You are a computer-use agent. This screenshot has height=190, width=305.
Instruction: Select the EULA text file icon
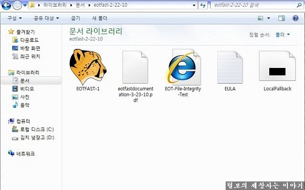[x=230, y=67]
